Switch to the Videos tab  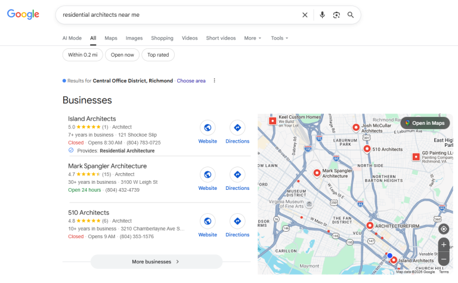pyautogui.click(x=190, y=38)
